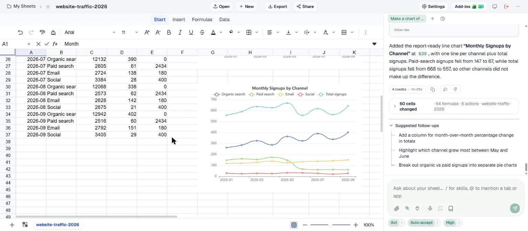Clear formatting with the eraser icon

53,32
